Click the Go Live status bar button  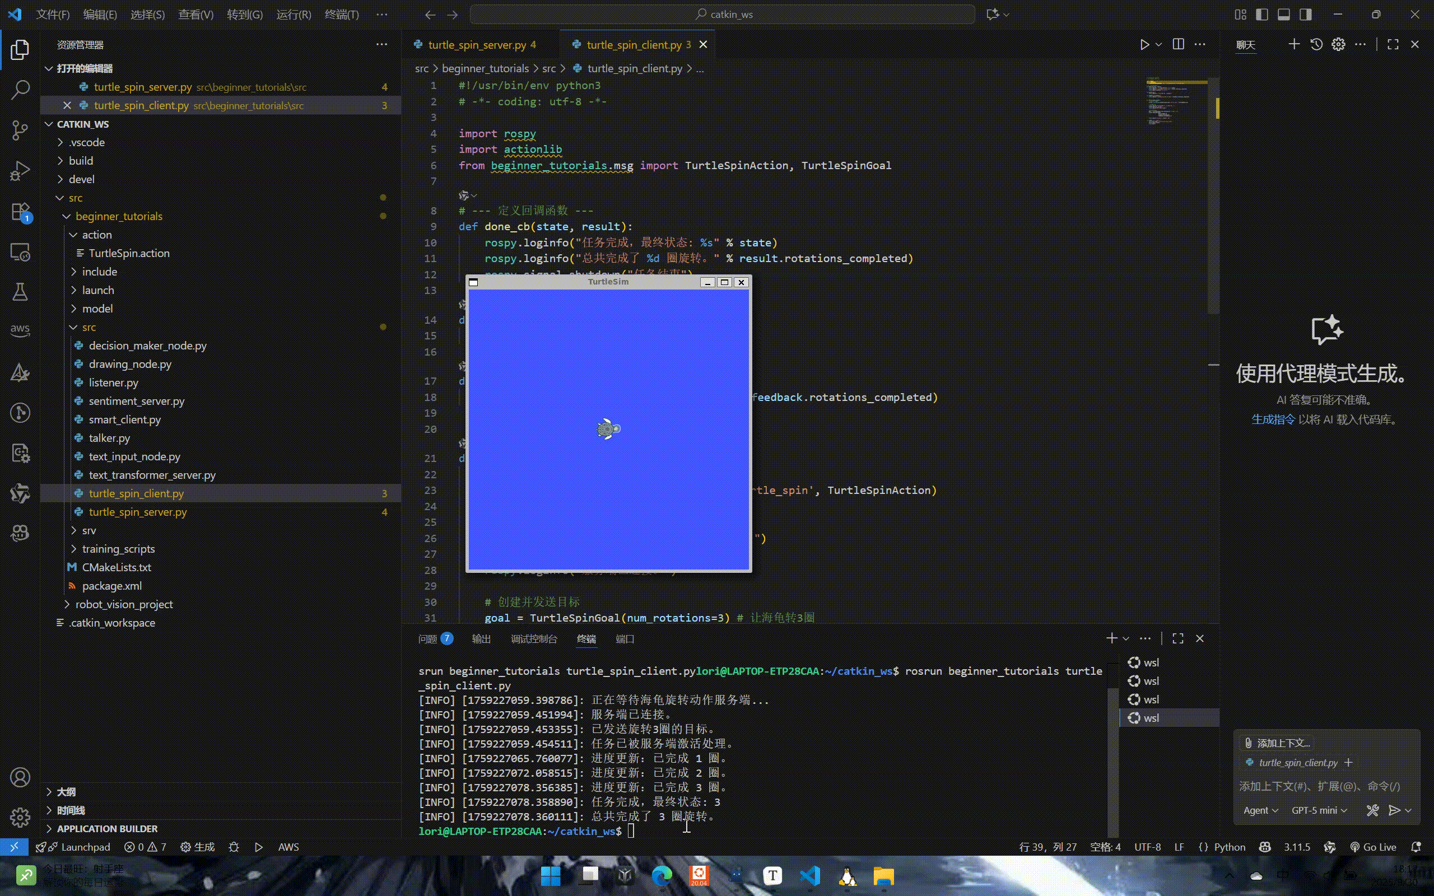coord(1373,847)
